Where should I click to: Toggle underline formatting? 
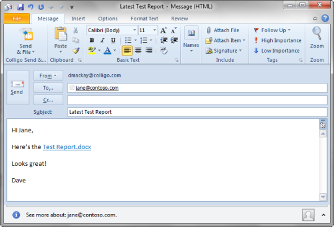[x=113, y=40]
